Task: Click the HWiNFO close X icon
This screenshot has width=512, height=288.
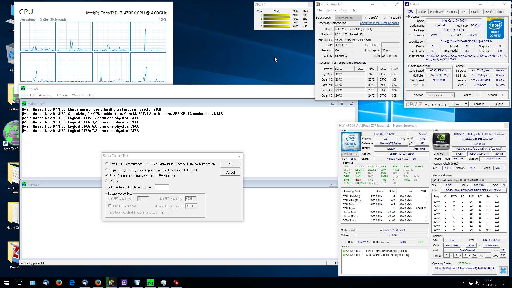Action: (x=503, y=271)
